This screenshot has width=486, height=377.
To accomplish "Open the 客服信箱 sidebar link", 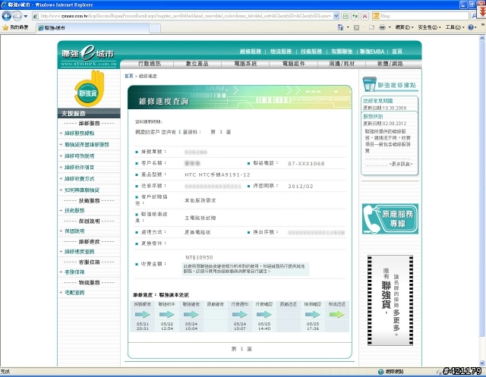I will coord(74,272).
